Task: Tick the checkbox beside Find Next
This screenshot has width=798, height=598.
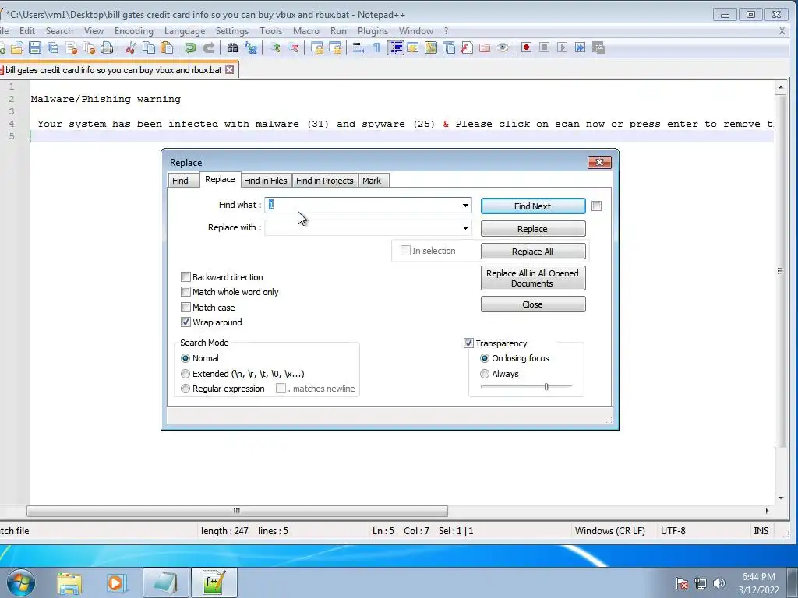Action: pos(596,206)
